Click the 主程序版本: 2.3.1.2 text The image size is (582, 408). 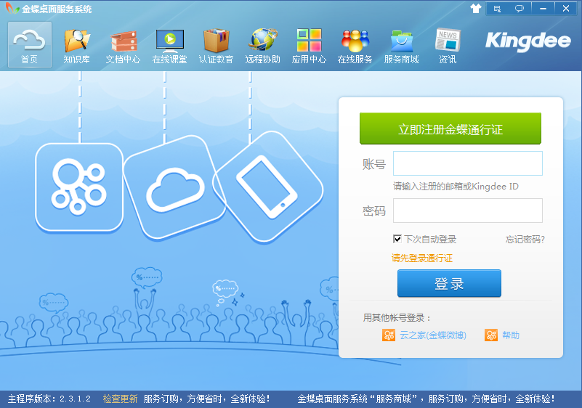(49, 399)
